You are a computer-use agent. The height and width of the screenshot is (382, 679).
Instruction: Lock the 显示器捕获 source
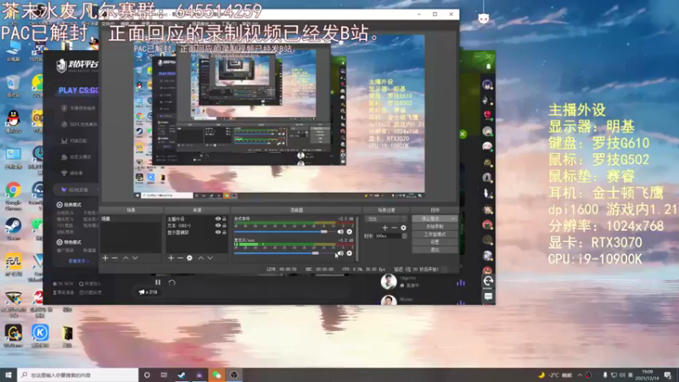tap(224, 233)
